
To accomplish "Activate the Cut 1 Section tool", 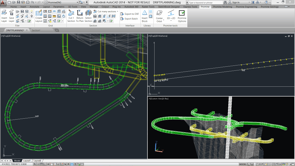I will (x=71, y=15).
